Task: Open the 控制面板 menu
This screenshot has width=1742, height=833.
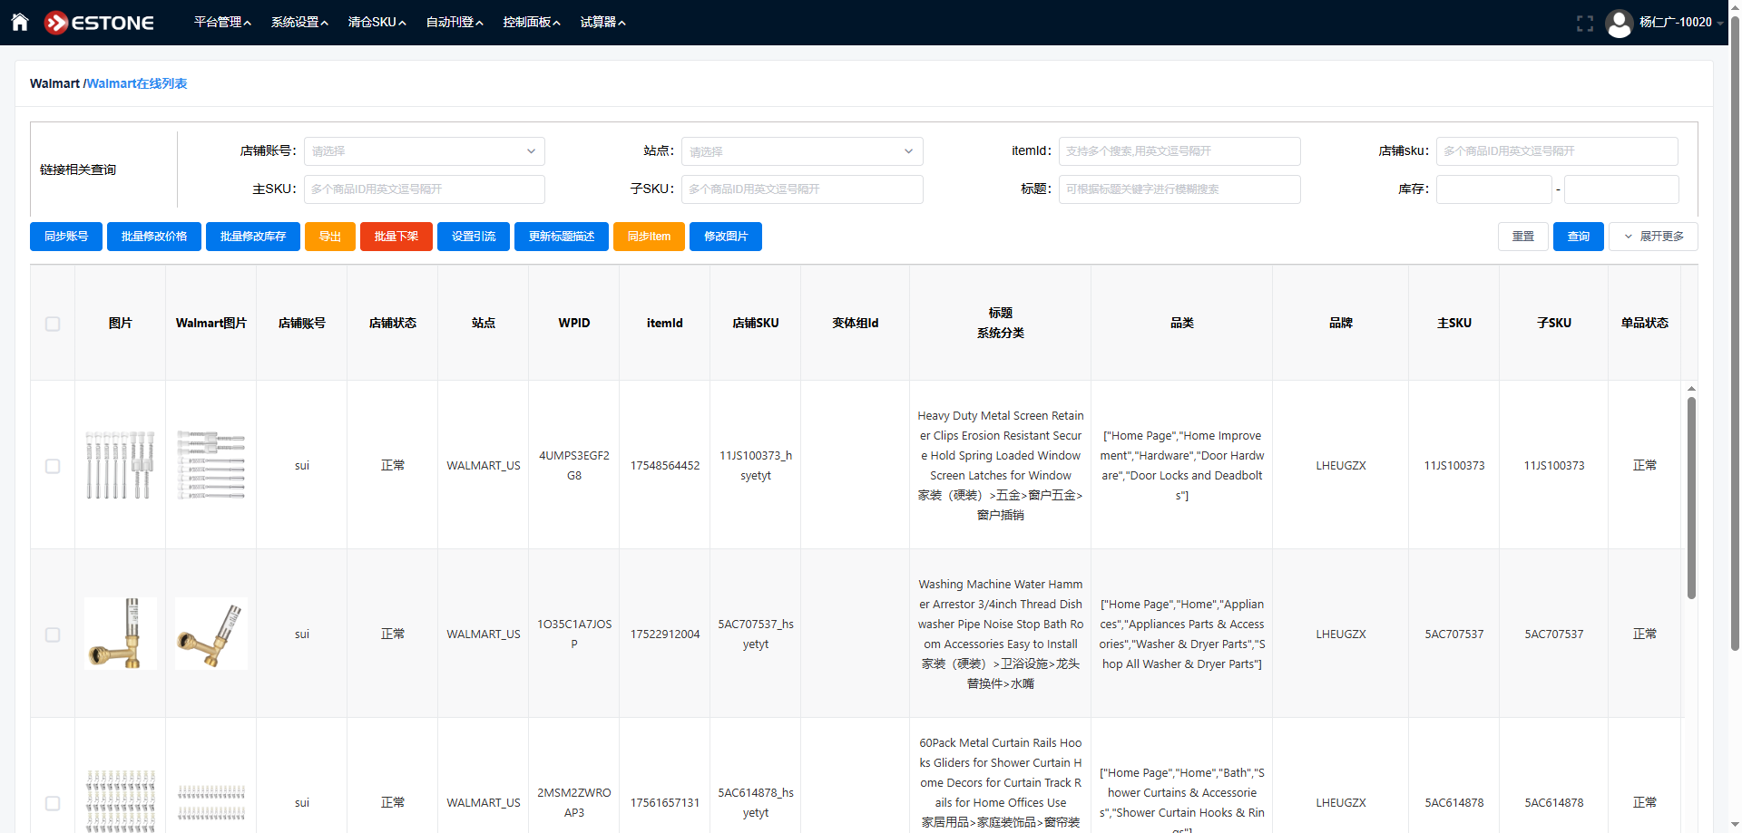Action: 532,23
